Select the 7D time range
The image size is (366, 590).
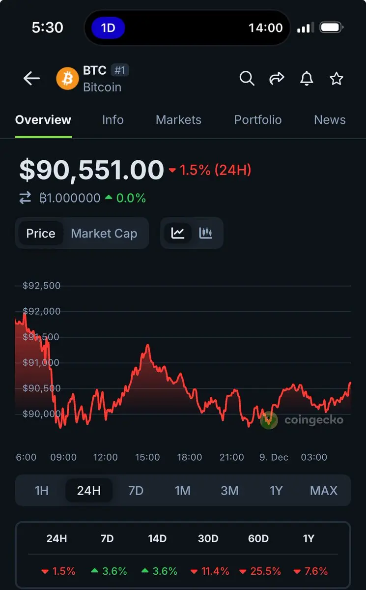point(136,490)
